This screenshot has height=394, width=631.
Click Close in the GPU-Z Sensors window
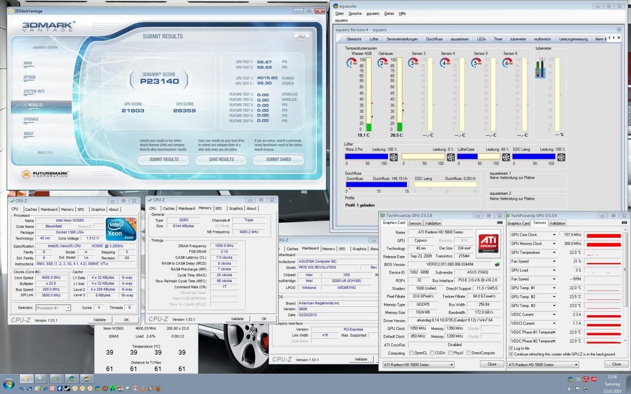[616, 364]
